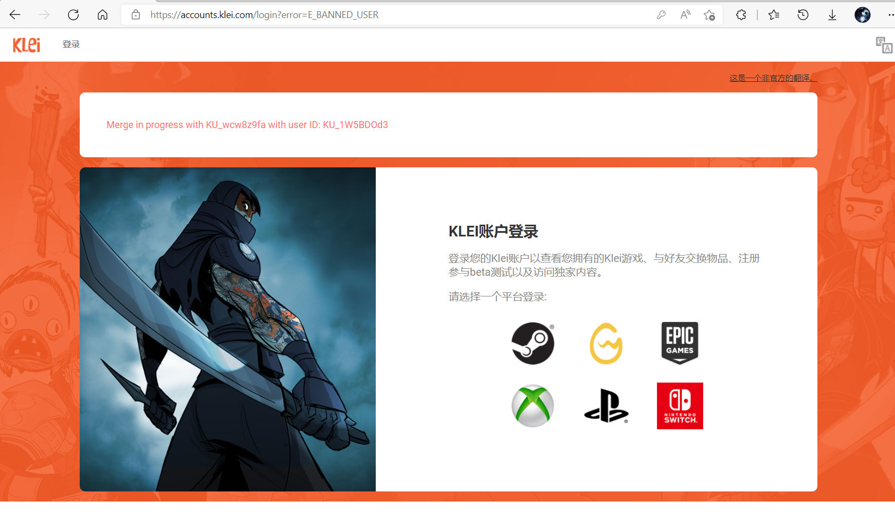The height and width of the screenshot is (518, 895).
Task: Log in with the Steam icon
Action: (x=533, y=343)
